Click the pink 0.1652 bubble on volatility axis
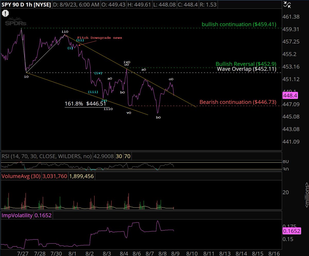The width and height of the screenshot is (309, 256). pos(291,231)
